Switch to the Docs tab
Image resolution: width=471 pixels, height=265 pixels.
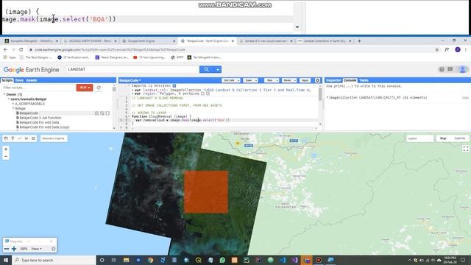tap(19, 80)
